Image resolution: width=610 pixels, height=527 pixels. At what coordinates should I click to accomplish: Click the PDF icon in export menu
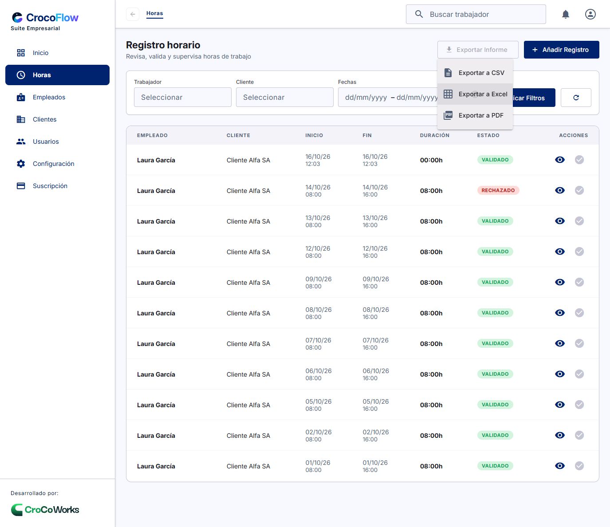[x=448, y=115]
